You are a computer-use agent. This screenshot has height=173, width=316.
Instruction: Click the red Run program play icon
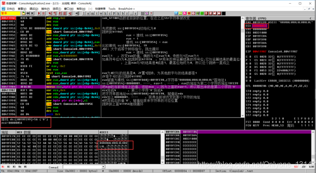coord(39,13)
